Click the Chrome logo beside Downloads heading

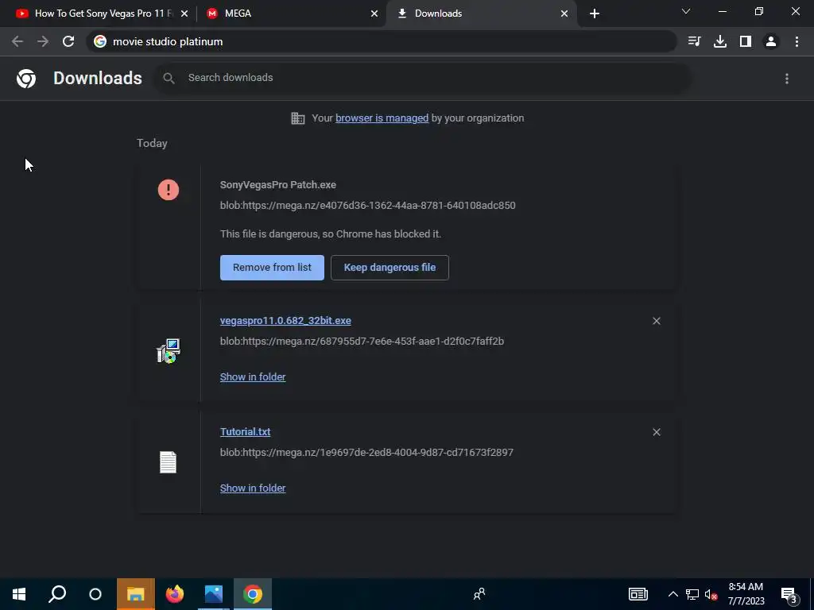26,79
